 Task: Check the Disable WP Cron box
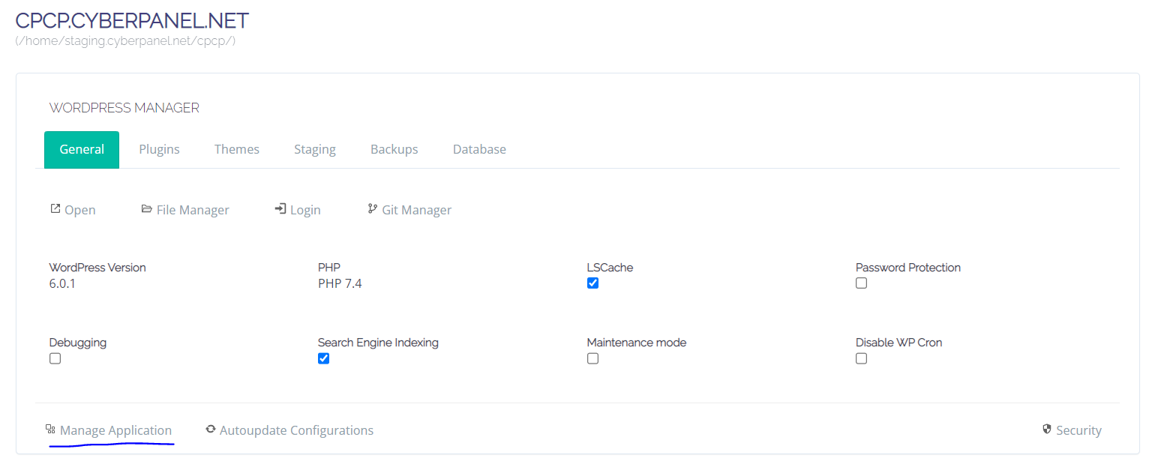click(861, 358)
